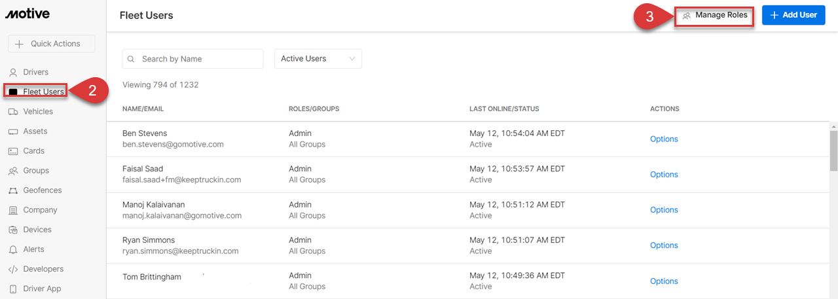Open Options for Tom Brittingham
Screen dimensions: 838x299
coord(664,281)
